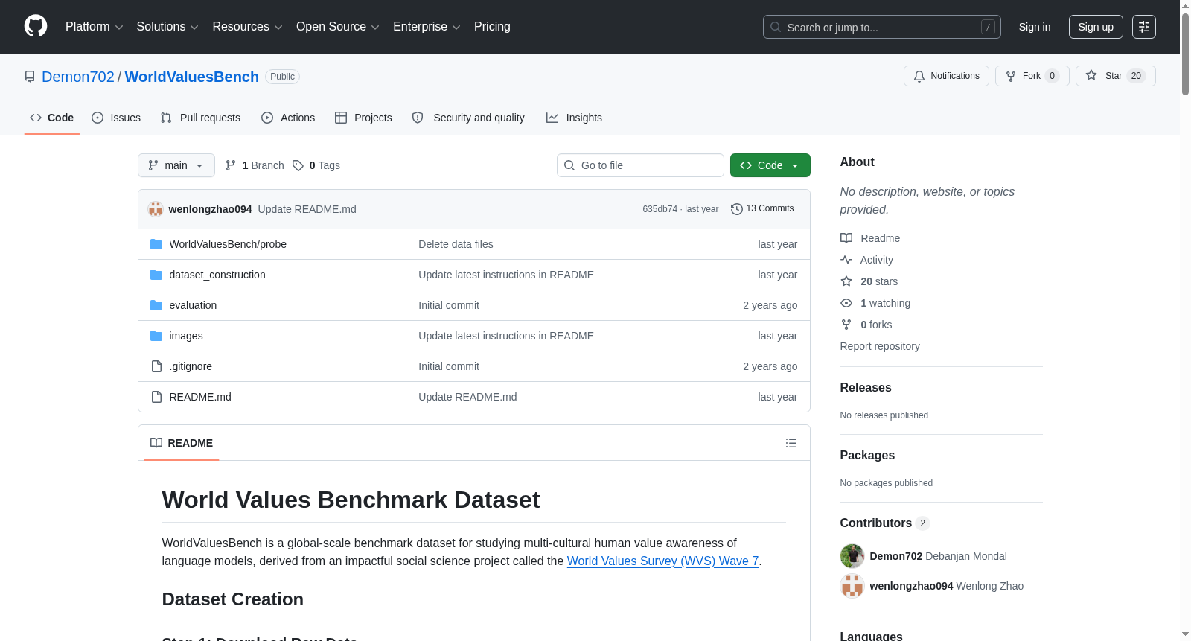Image resolution: width=1191 pixels, height=641 pixels.
Task: Click the pulse icon next to Activity
Action: pyautogui.click(x=846, y=260)
